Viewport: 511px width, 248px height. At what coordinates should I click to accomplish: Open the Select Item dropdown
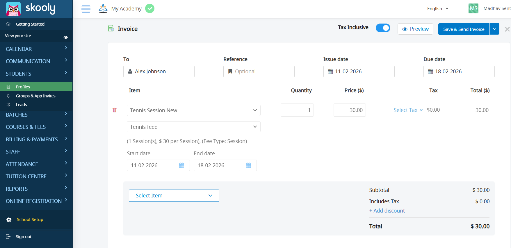(174, 196)
